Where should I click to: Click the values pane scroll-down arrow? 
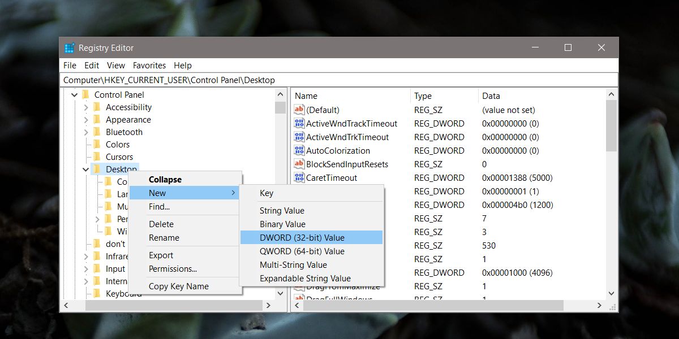click(611, 293)
